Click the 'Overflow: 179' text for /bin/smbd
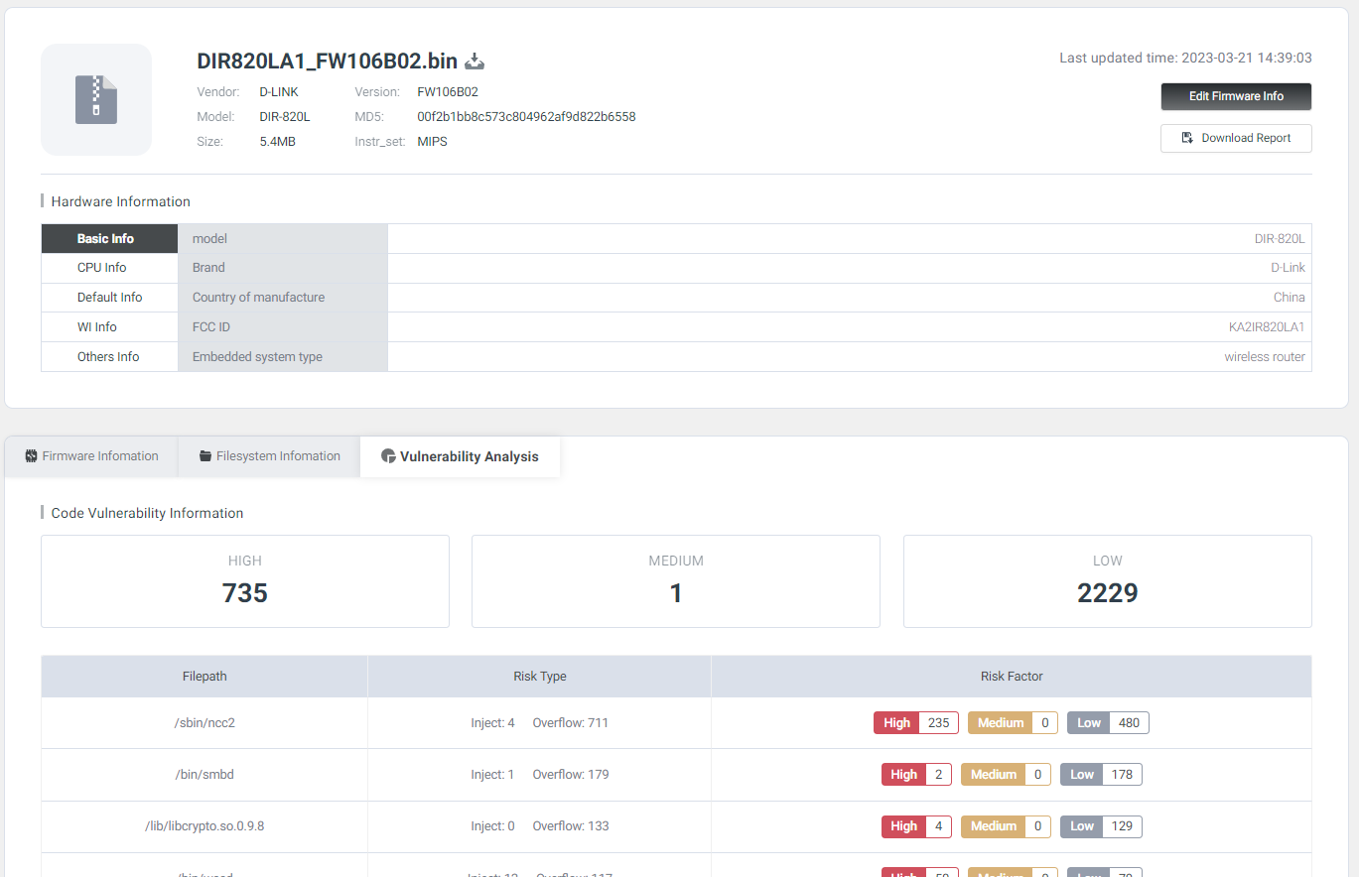The image size is (1359, 877). [571, 775]
